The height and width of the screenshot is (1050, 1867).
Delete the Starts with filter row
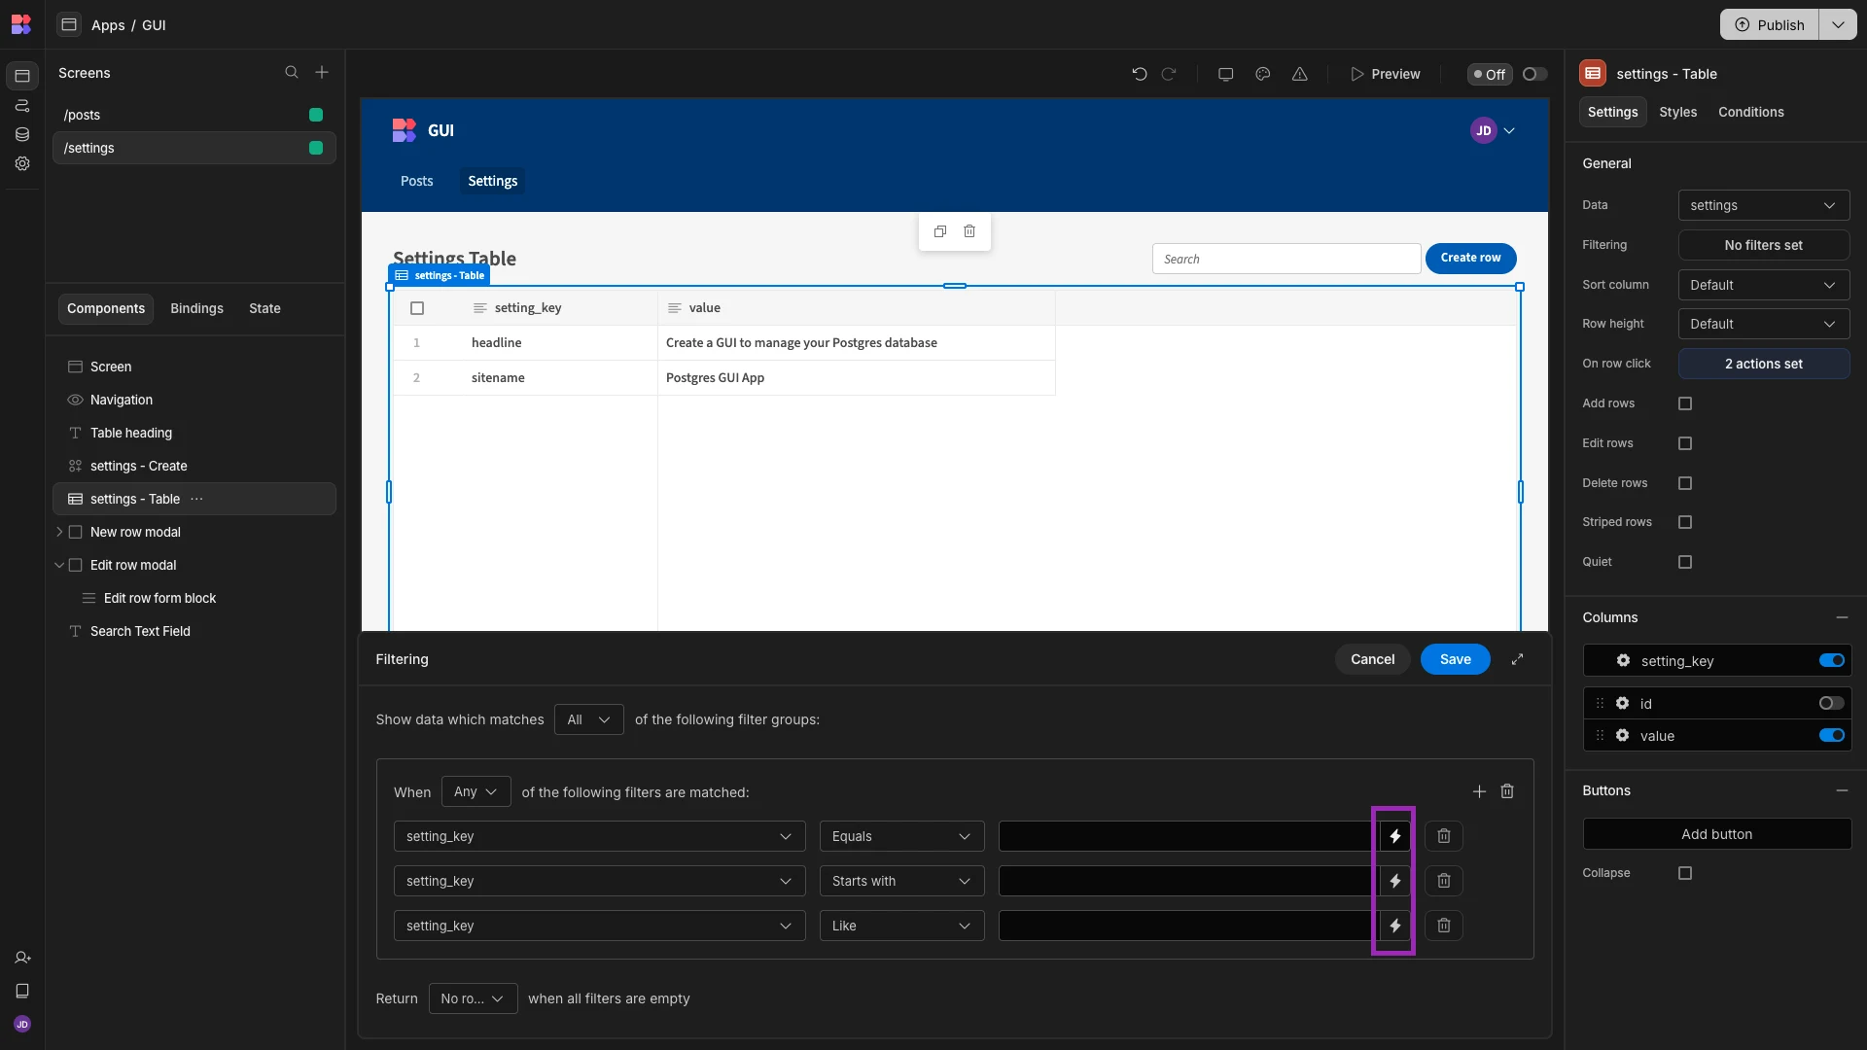click(x=1444, y=881)
